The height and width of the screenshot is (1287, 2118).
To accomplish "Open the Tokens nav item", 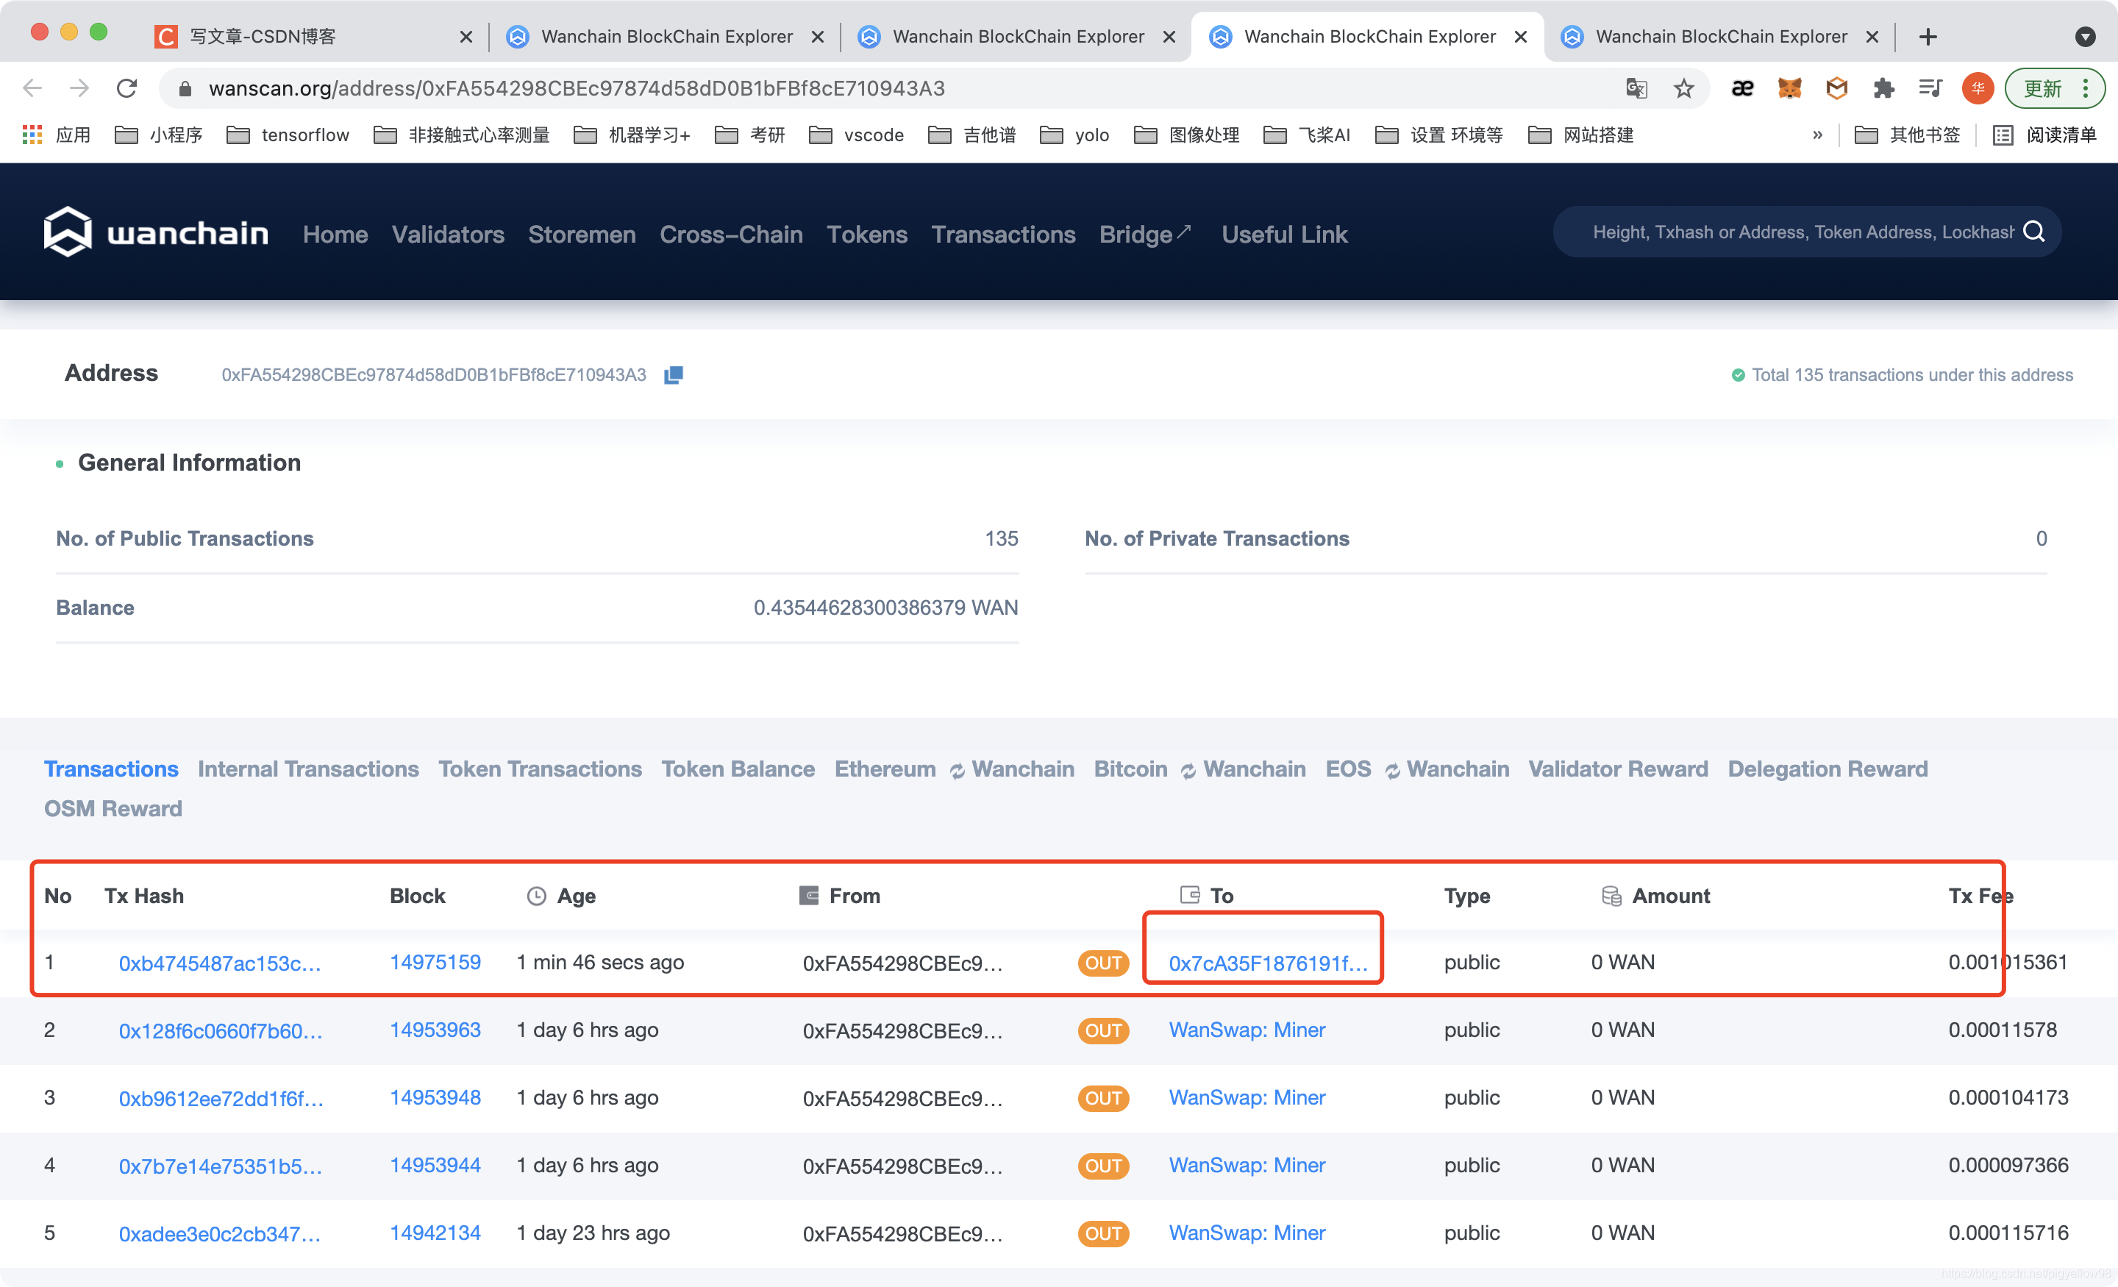I will [866, 234].
